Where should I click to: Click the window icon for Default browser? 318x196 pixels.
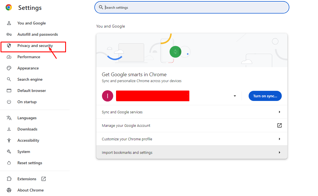pos(9,91)
